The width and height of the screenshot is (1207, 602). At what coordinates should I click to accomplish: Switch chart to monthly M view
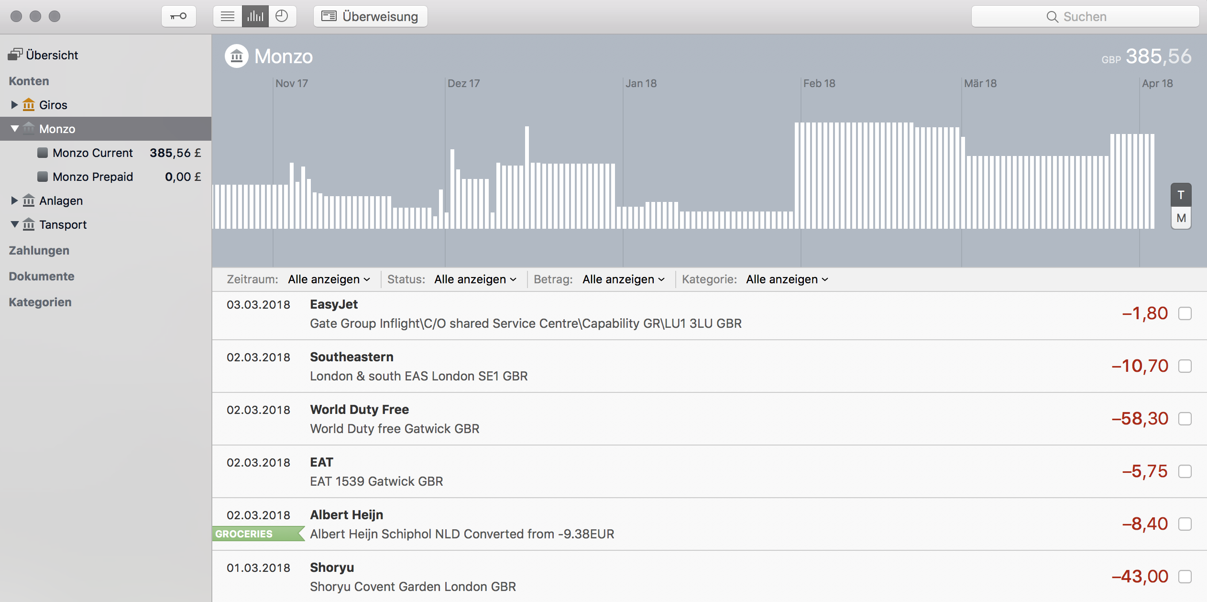click(x=1181, y=218)
